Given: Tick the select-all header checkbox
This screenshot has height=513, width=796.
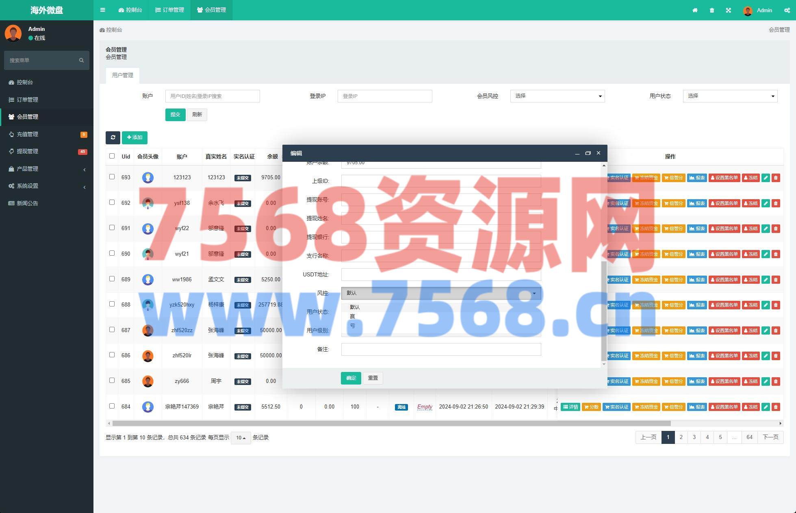Looking at the screenshot, I should tap(112, 156).
